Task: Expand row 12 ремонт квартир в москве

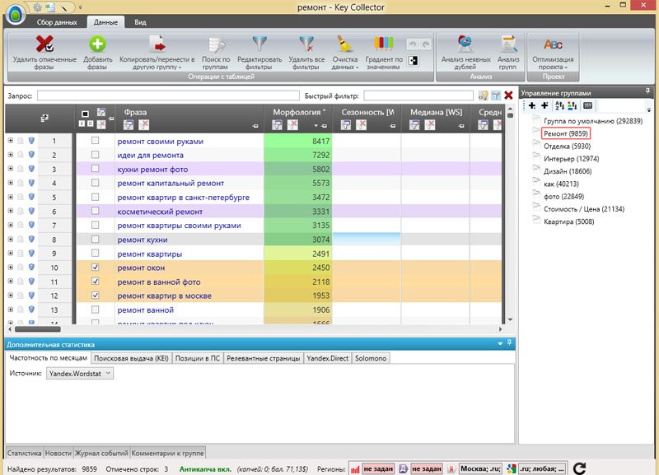Action: [11, 296]
